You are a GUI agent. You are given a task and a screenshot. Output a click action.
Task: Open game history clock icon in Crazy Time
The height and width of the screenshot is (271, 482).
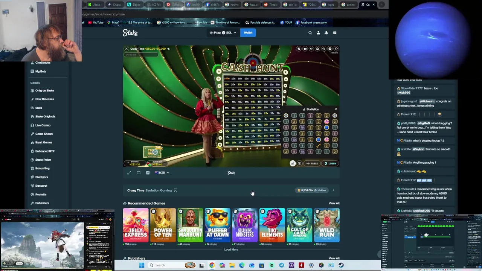323,49
